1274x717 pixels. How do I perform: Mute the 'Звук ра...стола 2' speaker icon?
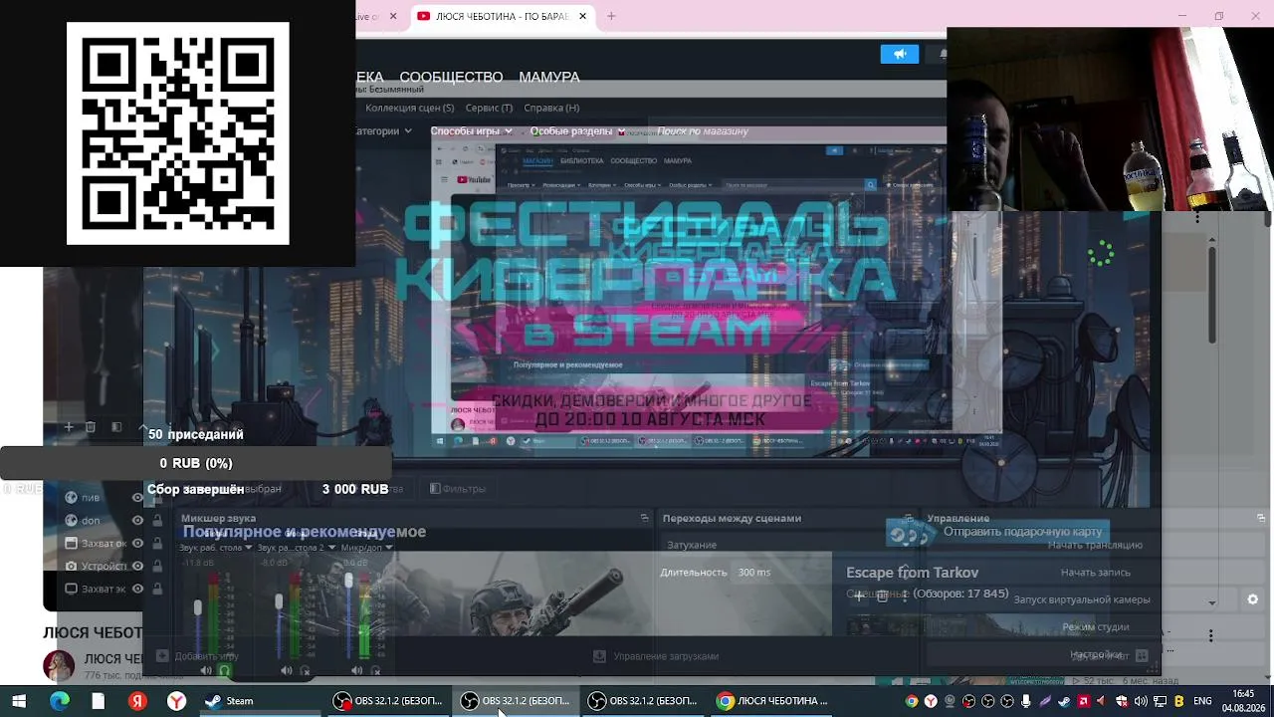(287, 670)
